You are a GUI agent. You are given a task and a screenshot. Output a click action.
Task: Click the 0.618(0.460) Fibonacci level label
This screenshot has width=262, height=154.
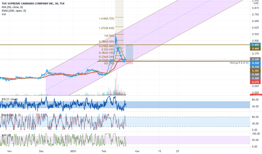click(107, 46)
